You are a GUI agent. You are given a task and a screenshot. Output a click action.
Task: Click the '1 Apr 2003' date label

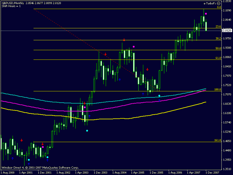click(82, 173)
